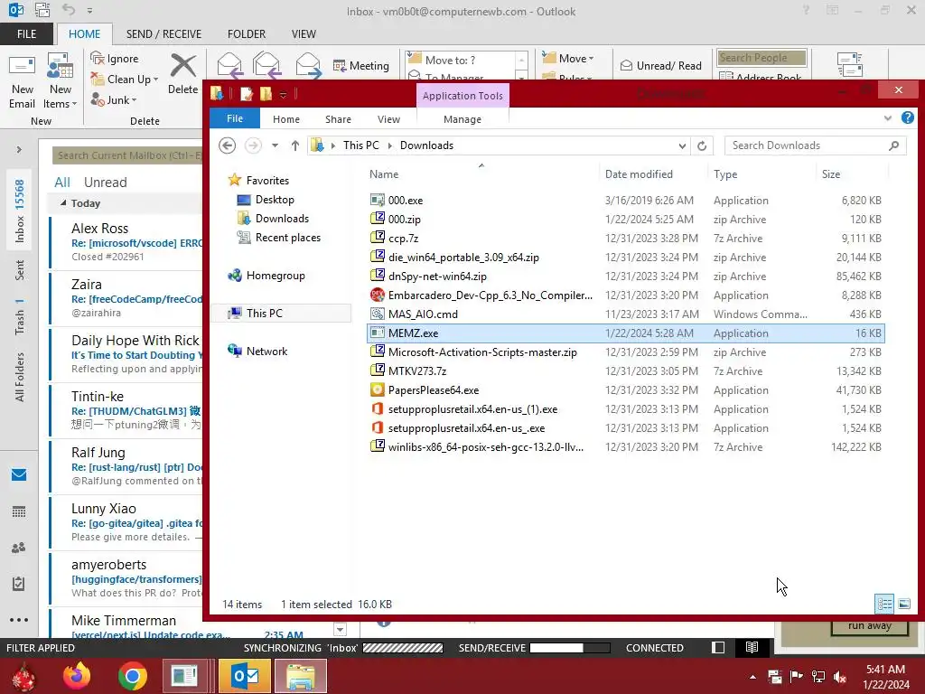Click the Ignore conversation icon
925x694 pixels.
coord(97,58)
